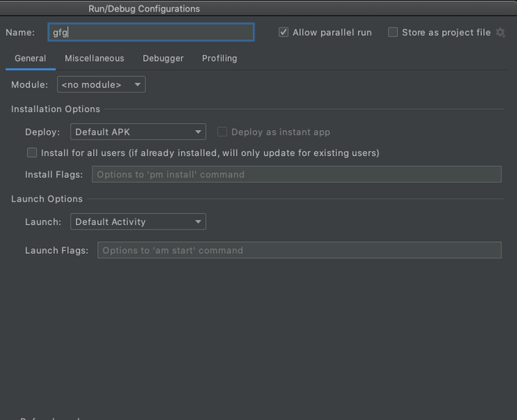This screenshot has width=517, height=420.
Task: Open the Module dropdown showing no module
Action: coord(101,85)
